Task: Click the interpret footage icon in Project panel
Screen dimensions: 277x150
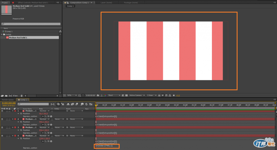Action: [x=2, y=96]
